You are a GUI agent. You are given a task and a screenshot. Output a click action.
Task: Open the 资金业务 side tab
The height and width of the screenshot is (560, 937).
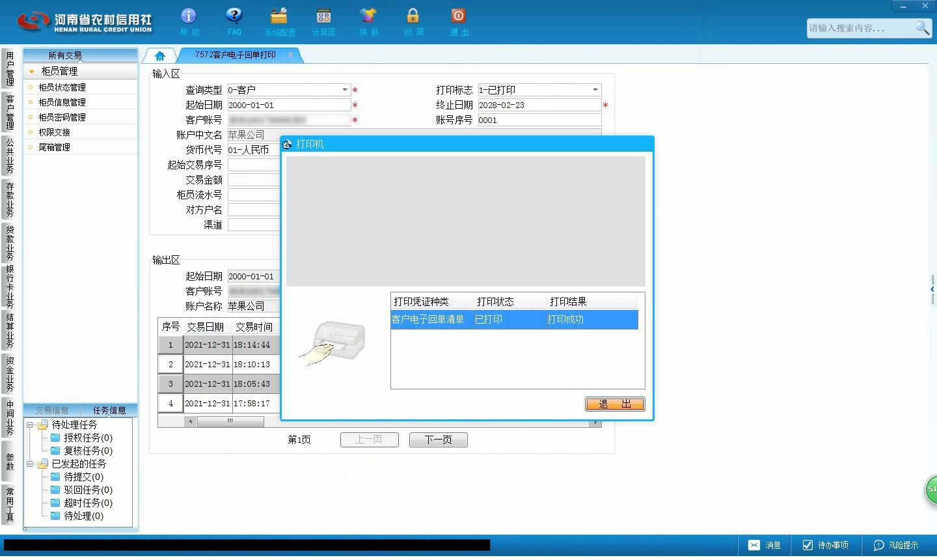point(9,374)
